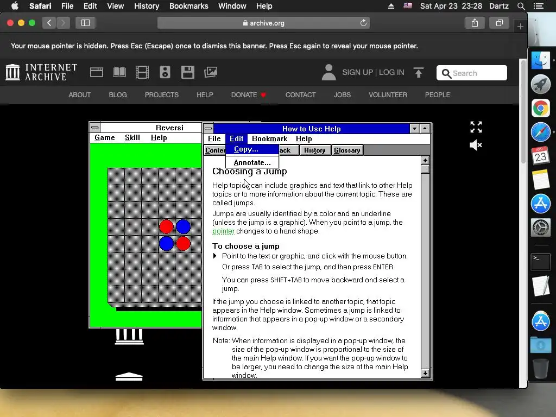
Task: Click the Safari address bar
Action: tap(263, 23)
